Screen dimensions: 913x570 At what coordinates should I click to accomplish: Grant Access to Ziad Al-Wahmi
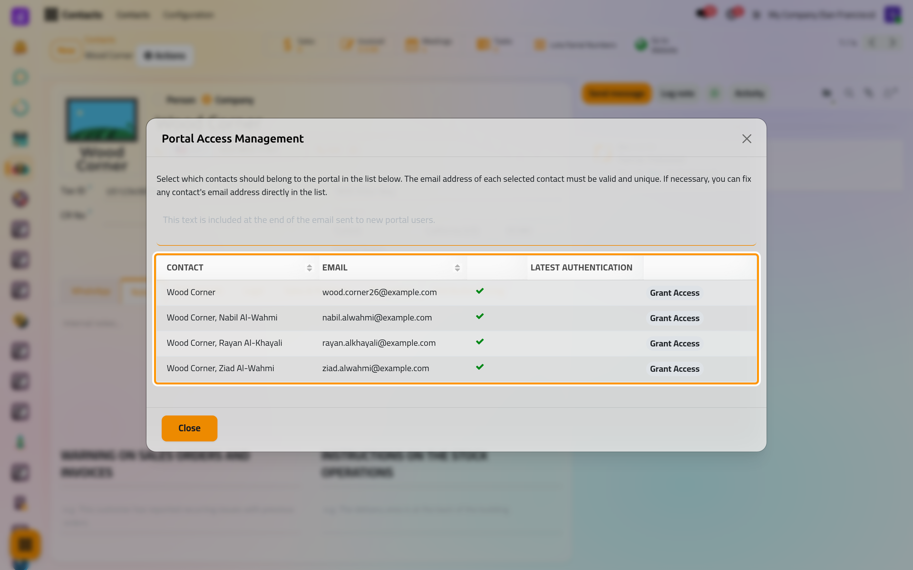[674, 369]
